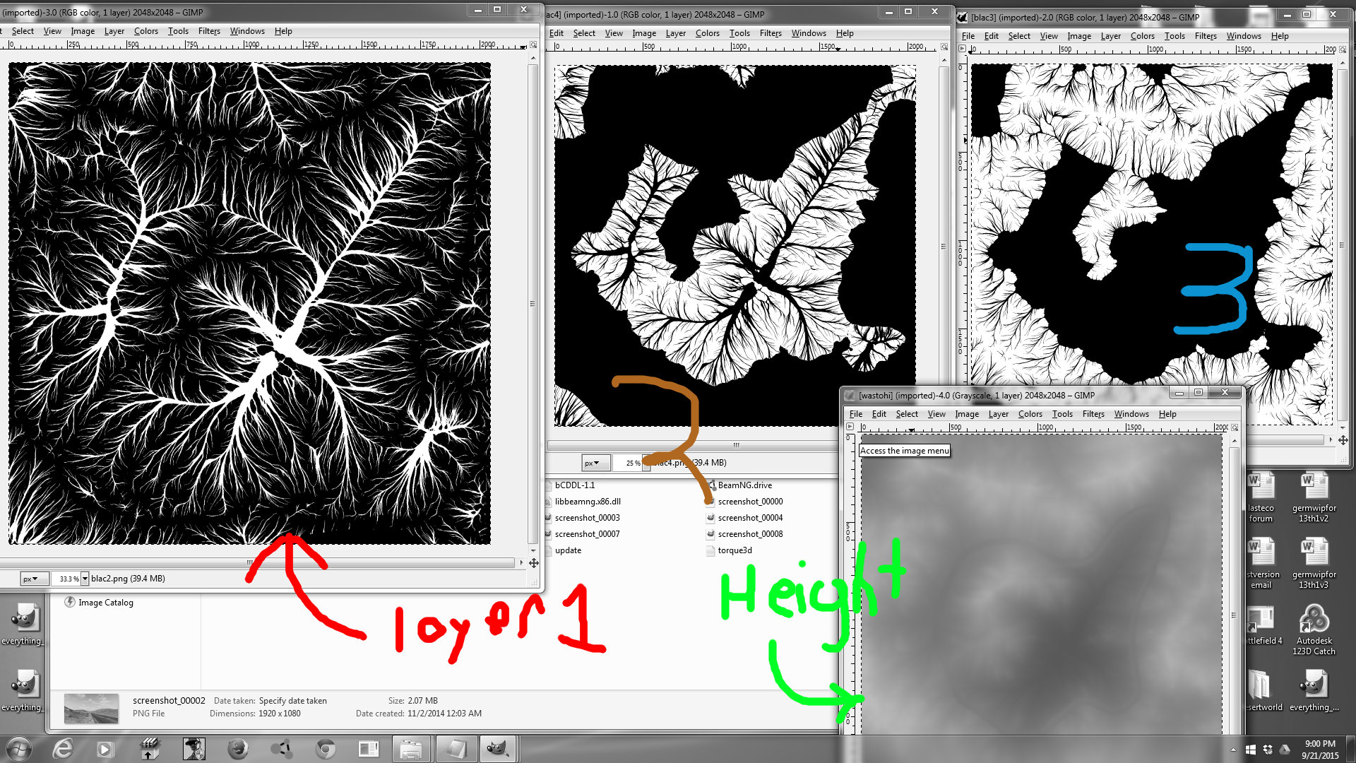Open Internet Explorer from the taskbar
This screenshot has height=763, width=1356.
tap(64, 749)
